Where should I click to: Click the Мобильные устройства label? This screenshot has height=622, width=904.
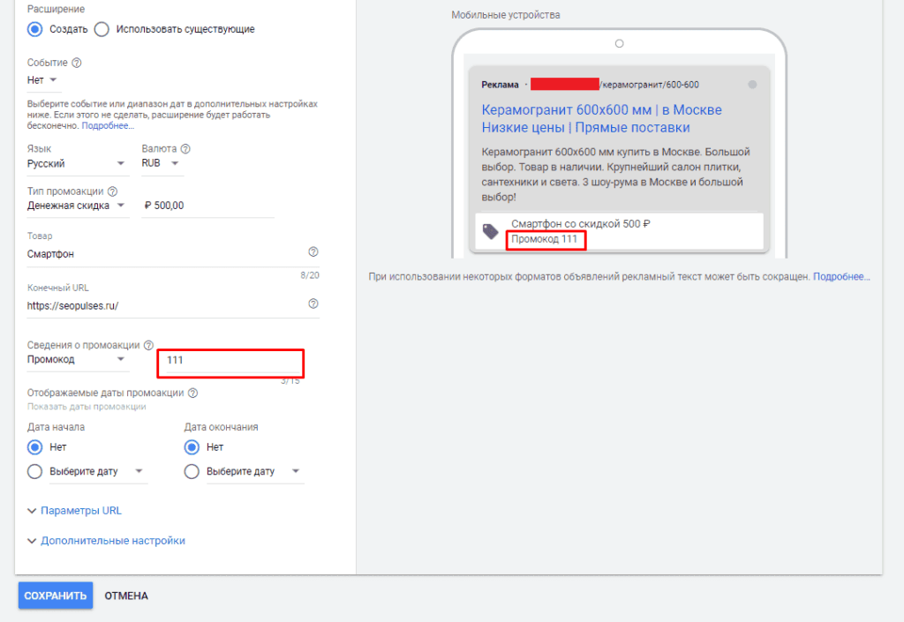coord(506,15)
